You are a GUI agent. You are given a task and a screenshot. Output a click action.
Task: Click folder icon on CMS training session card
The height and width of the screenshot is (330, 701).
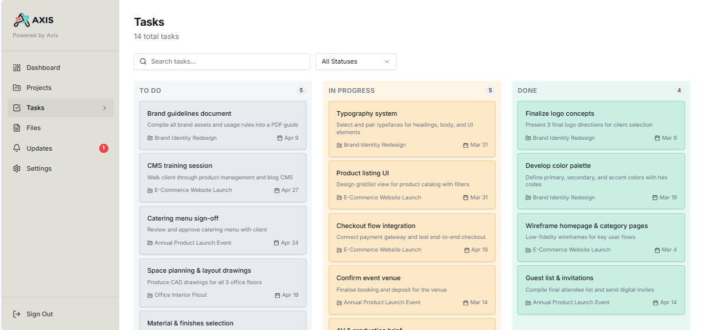point(150,190)
